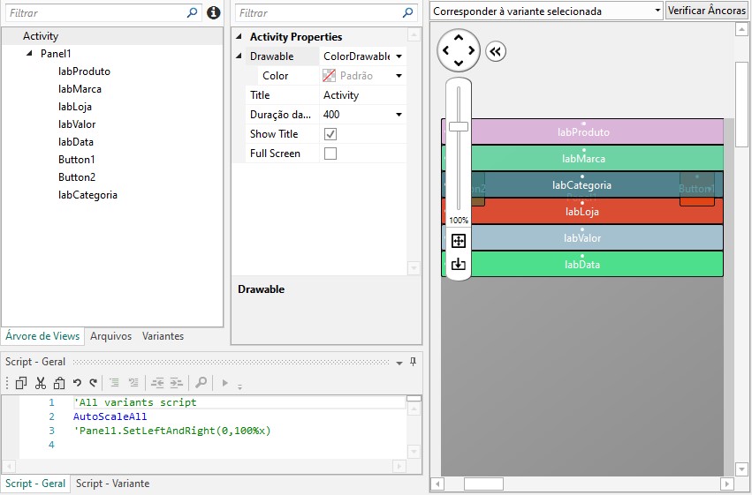Collapse navigation controls with double-chevron button
Image resolution: width=752 pixels, height=495 pixels.
click(496, 51)
